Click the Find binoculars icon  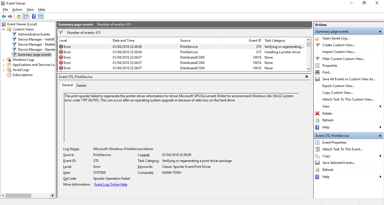[317, 72]
